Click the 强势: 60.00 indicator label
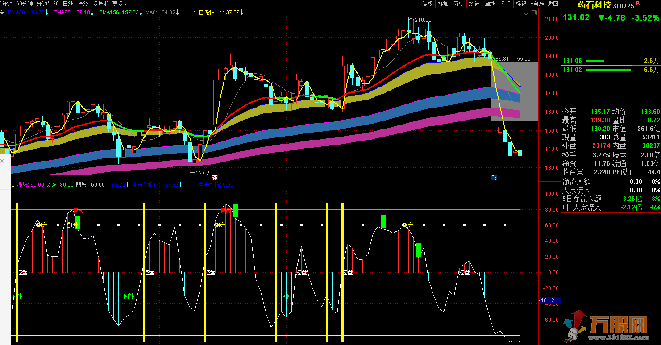The height and width of the screenshot is (345, 661). click(x=30, y=184)
